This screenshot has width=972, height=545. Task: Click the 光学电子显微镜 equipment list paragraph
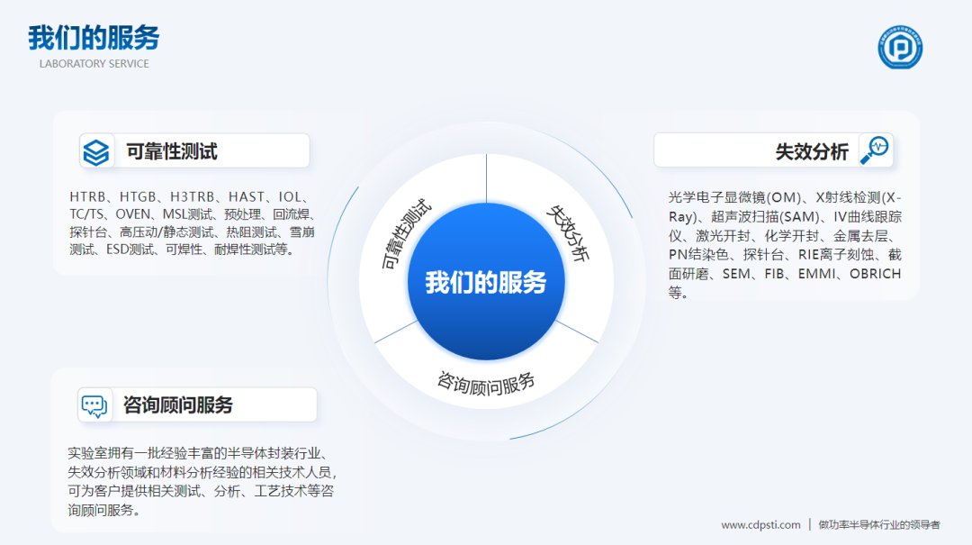(784, 244)
